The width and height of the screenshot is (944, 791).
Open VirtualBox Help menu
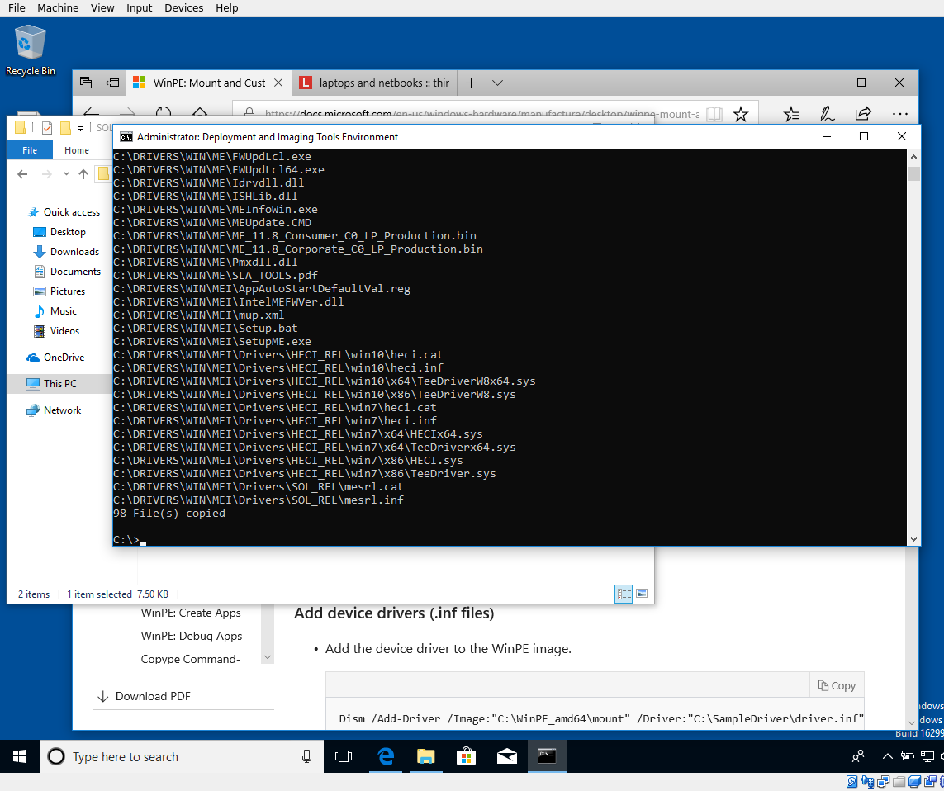click(x=227, y=7)
